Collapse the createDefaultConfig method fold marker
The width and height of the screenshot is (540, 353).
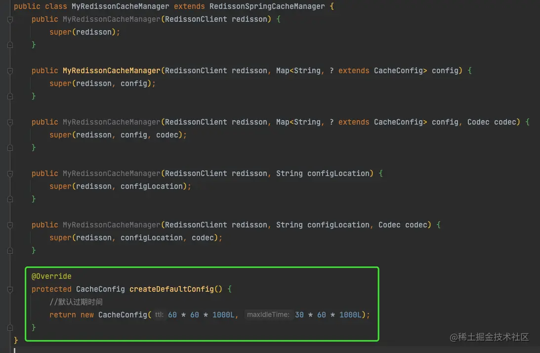point(10,289)
